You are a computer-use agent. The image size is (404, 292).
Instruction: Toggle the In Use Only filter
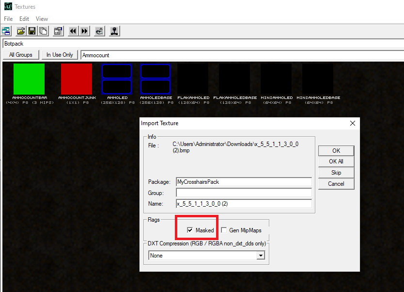[x=60, y=55]
